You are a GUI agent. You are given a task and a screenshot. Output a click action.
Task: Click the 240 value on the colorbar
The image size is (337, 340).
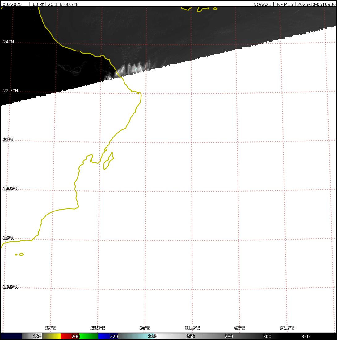click(x=152, y=336)
